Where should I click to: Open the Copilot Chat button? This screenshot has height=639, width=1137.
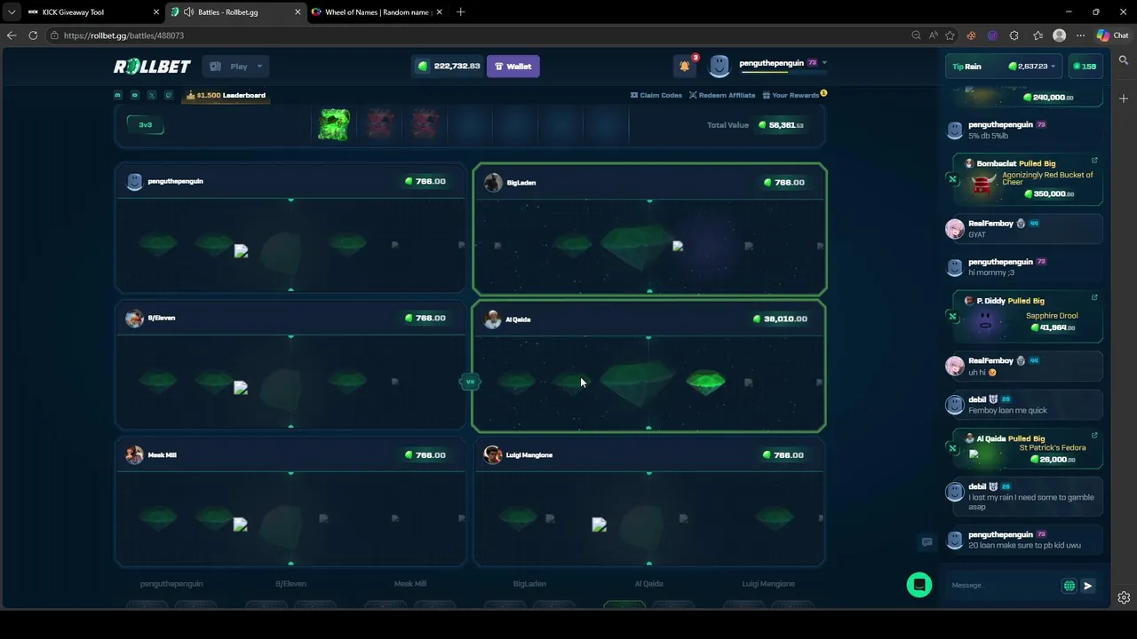(1112, 35)
